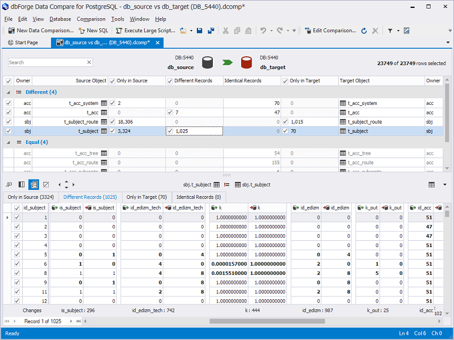Open the Redo history dropdown arrow
Screen dimensions: 454x340
(288, 31)
